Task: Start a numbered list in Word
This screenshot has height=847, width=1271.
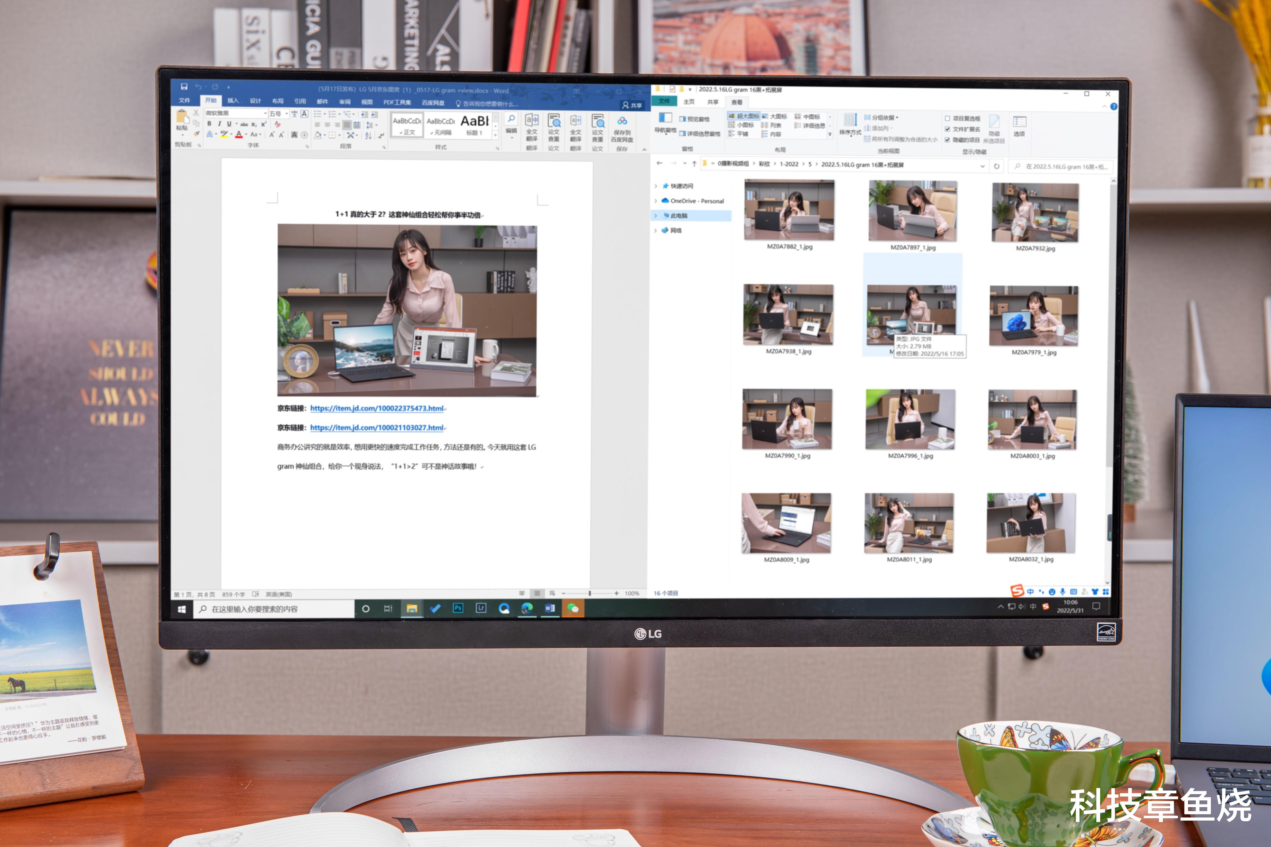Action: (x=332, y=114)
